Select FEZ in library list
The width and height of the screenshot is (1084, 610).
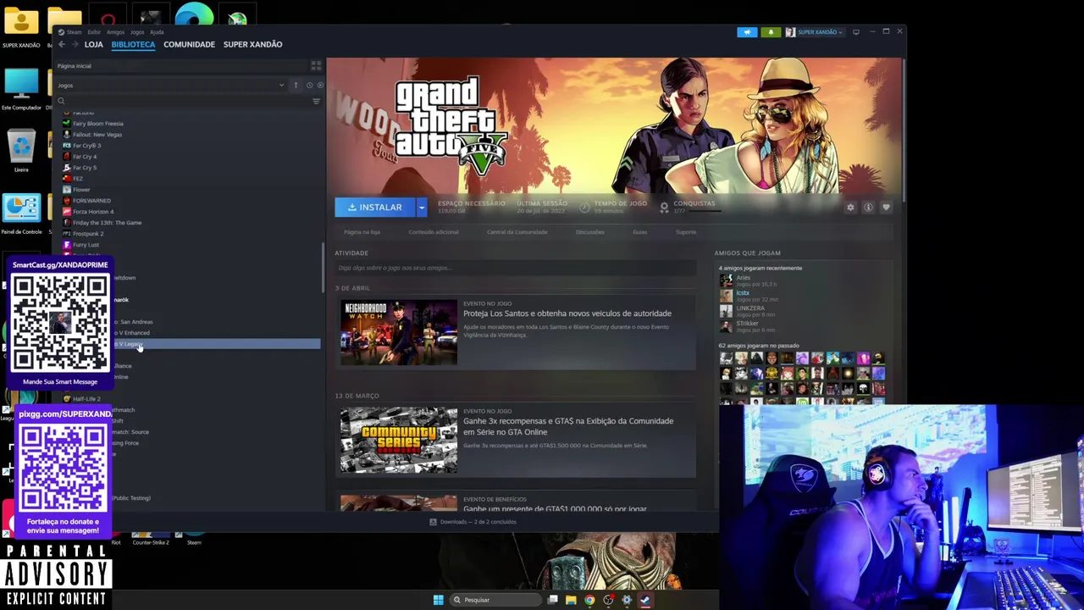pyautogui.click(x=77, y=179)
